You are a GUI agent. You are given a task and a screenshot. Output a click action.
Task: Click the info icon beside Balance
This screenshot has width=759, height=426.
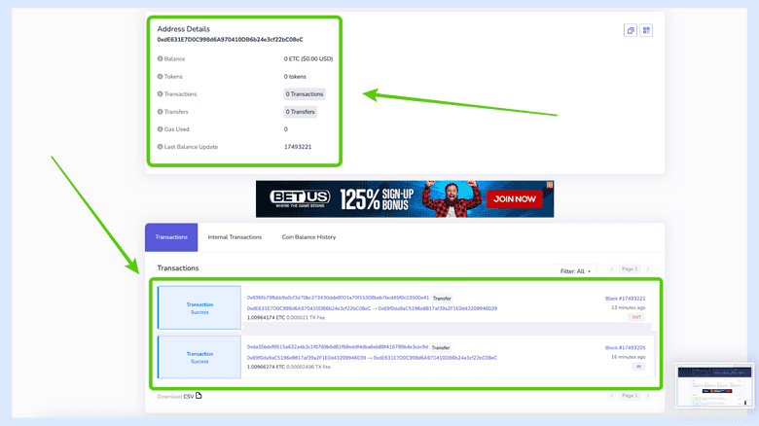point(161,59)
